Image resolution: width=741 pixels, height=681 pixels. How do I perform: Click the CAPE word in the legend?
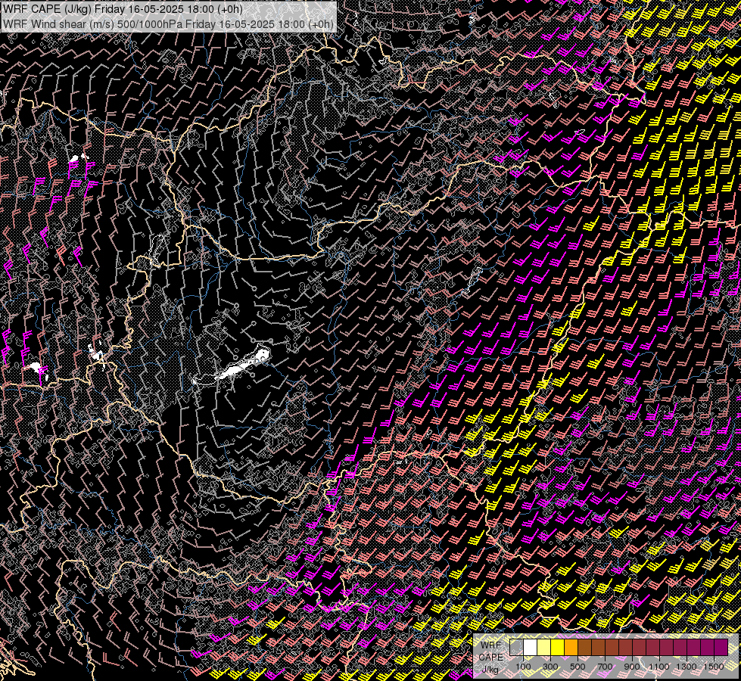490,657
